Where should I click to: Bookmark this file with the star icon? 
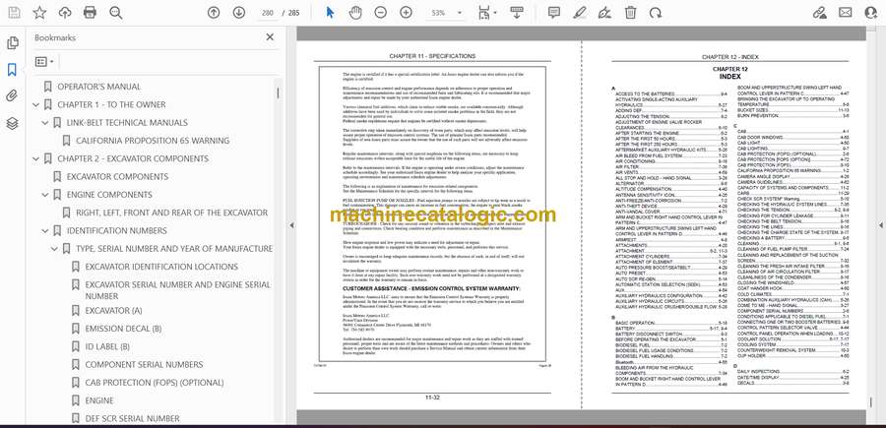[x=39, y=13]
